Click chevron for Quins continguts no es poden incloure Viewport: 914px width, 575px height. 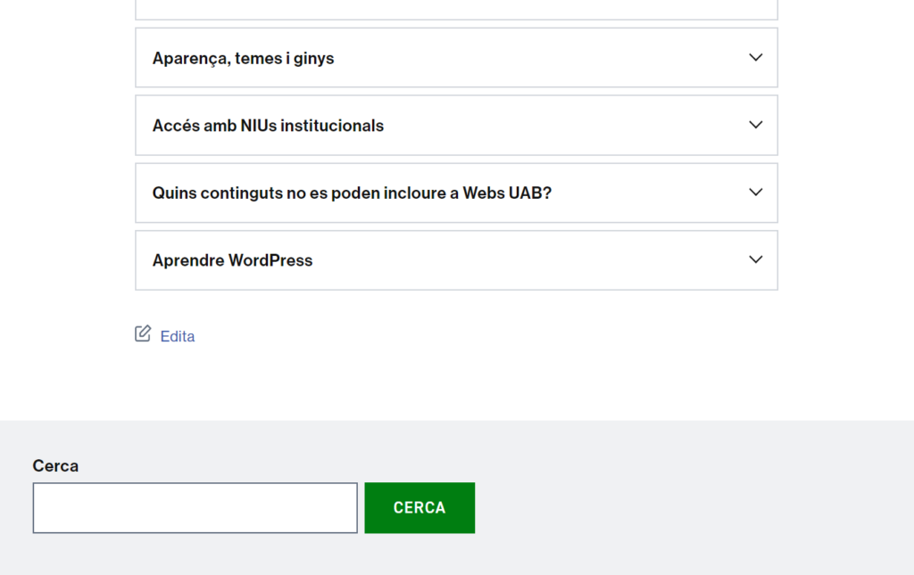[755, 193]
